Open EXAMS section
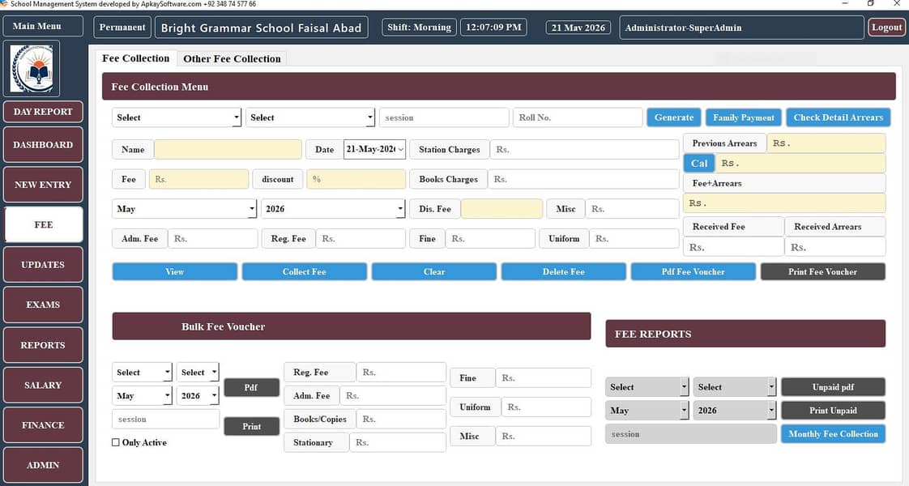This screenshot has width=909, height=486. pos(43,305)
